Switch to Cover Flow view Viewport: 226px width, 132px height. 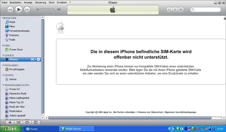click(181, 10)
